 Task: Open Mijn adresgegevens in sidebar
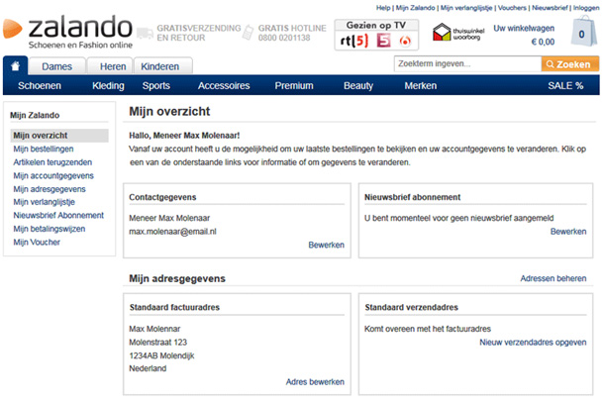click(50, 189)
